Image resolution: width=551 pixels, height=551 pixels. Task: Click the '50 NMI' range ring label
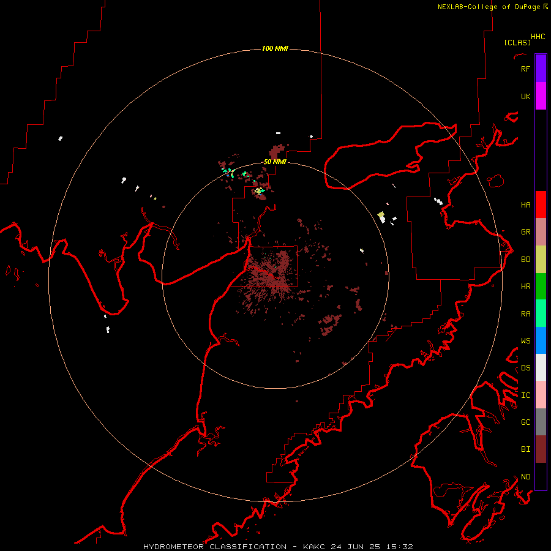coord(275,162)
